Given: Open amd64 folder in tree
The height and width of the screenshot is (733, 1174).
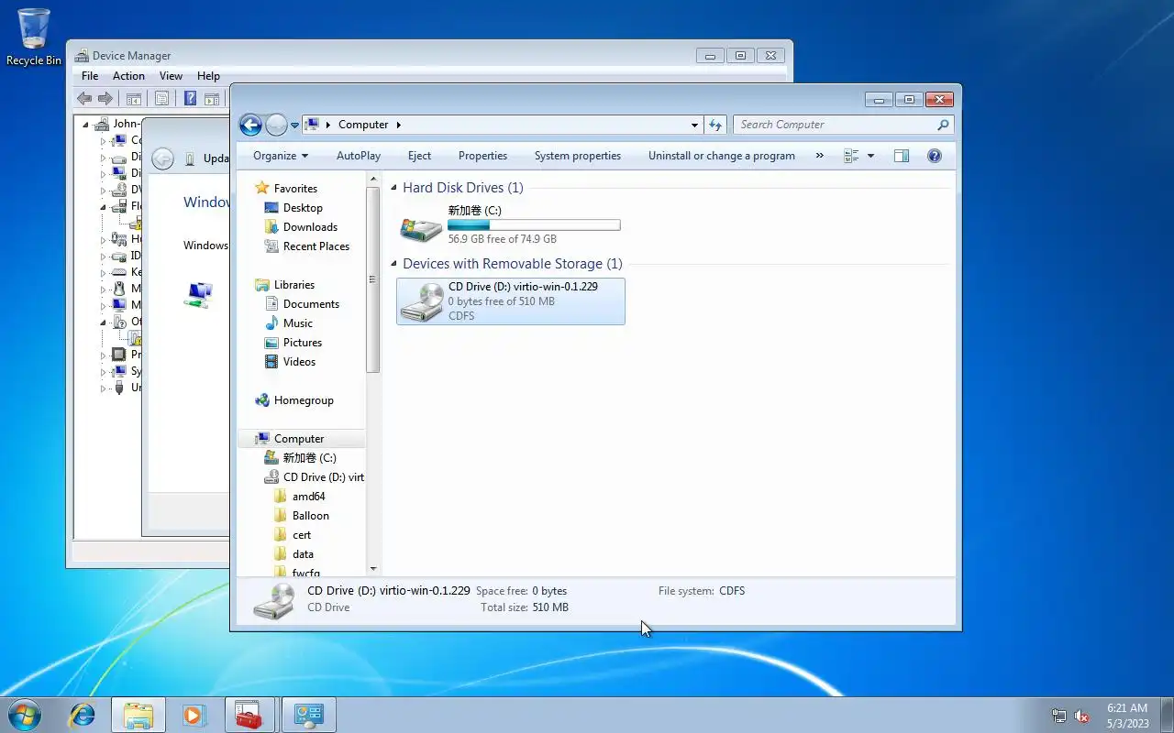Looking at the screenshot, I should point(308,497).
